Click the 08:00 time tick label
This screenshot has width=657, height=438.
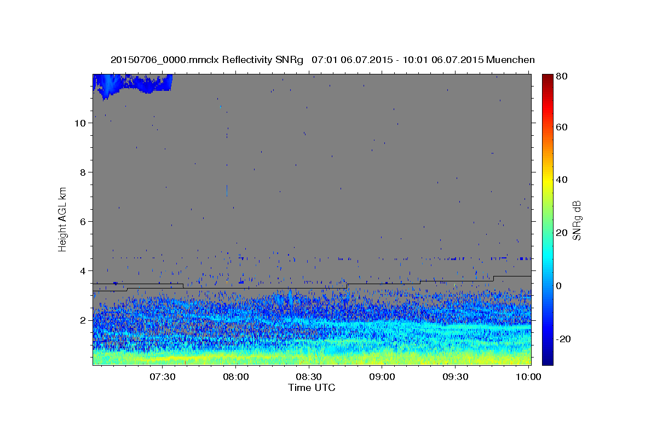tap(236, 377)
